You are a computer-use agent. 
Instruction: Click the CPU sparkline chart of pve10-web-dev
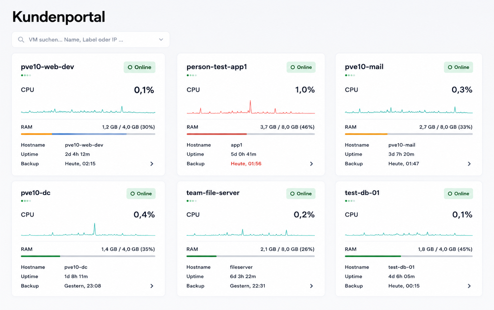(88, 109)
